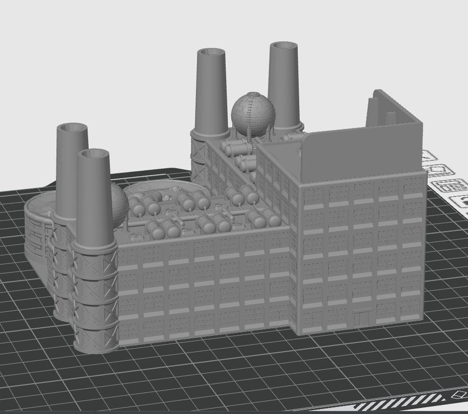Click the second plate toolbar icon

[x=437, y=169]
